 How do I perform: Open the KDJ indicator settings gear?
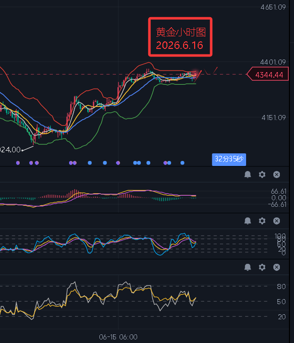coord(262,221)
